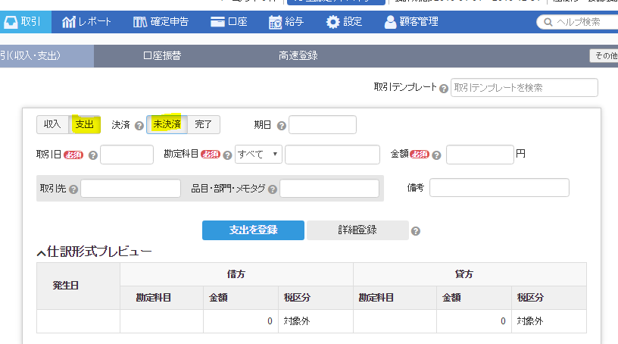
Task: Click the help icon next to 取引テンプレート
Action: click(x=444, y=88)
